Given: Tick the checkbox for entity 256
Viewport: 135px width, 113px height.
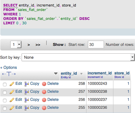Looking at the screenshot, I should pyautogui.click(x=5, y=101).
